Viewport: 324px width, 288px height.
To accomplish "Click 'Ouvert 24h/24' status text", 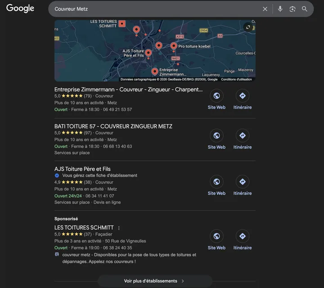I will [68, 196].
